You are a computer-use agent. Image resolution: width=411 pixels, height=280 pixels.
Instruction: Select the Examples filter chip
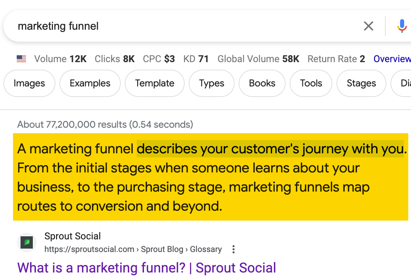(90, 83)
